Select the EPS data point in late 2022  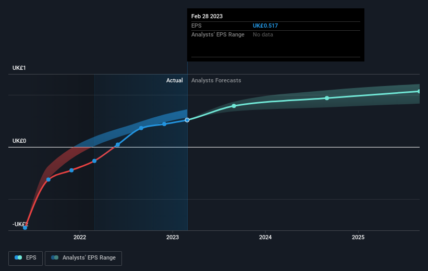point(164,124)
